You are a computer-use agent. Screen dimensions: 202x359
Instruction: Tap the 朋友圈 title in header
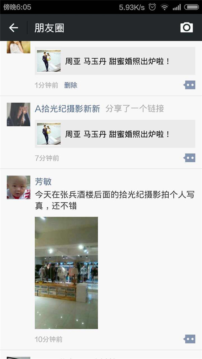(49, 28)
